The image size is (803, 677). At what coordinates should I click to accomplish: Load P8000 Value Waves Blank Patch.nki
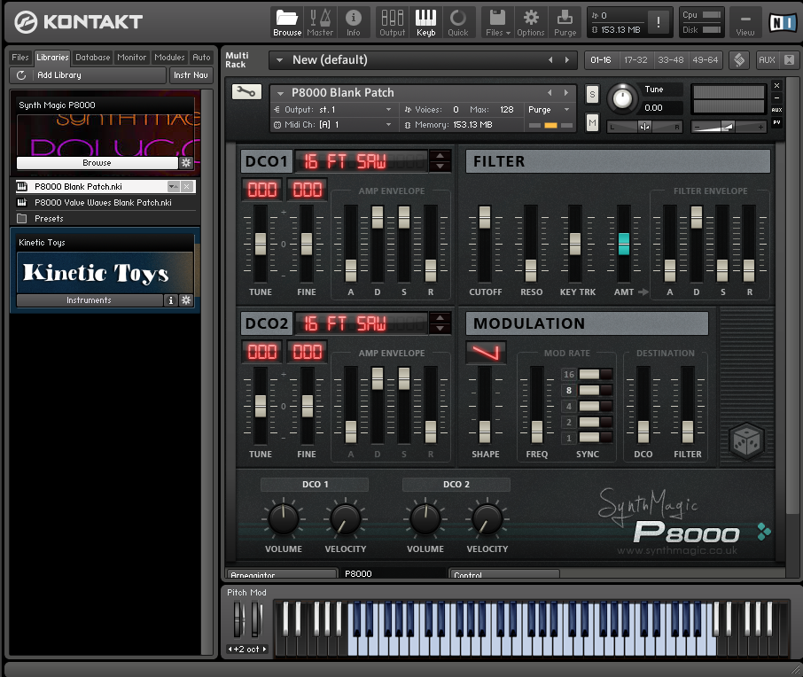[x=105, y=203]
